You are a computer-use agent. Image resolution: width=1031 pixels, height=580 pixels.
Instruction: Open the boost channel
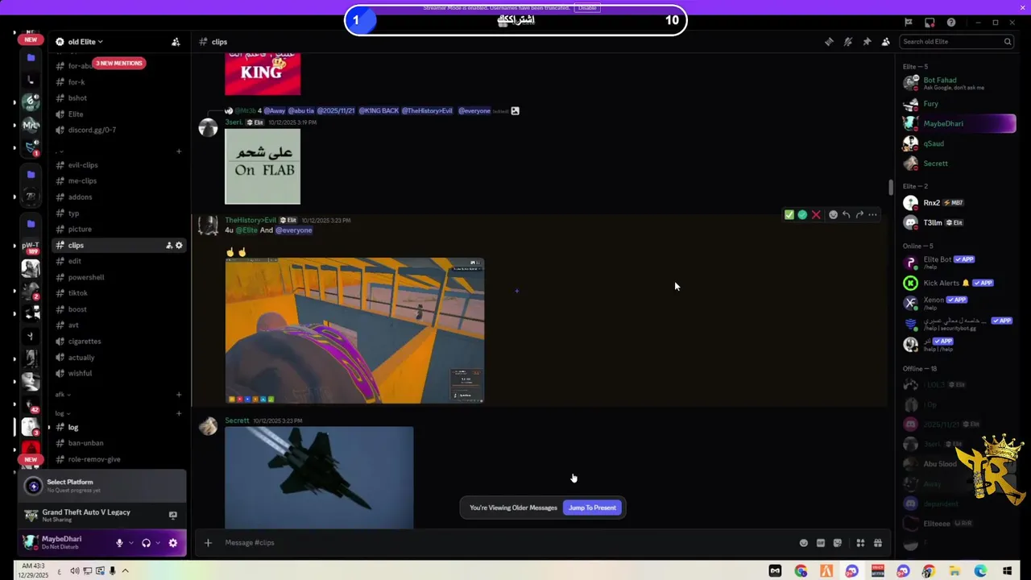(119, 309)
